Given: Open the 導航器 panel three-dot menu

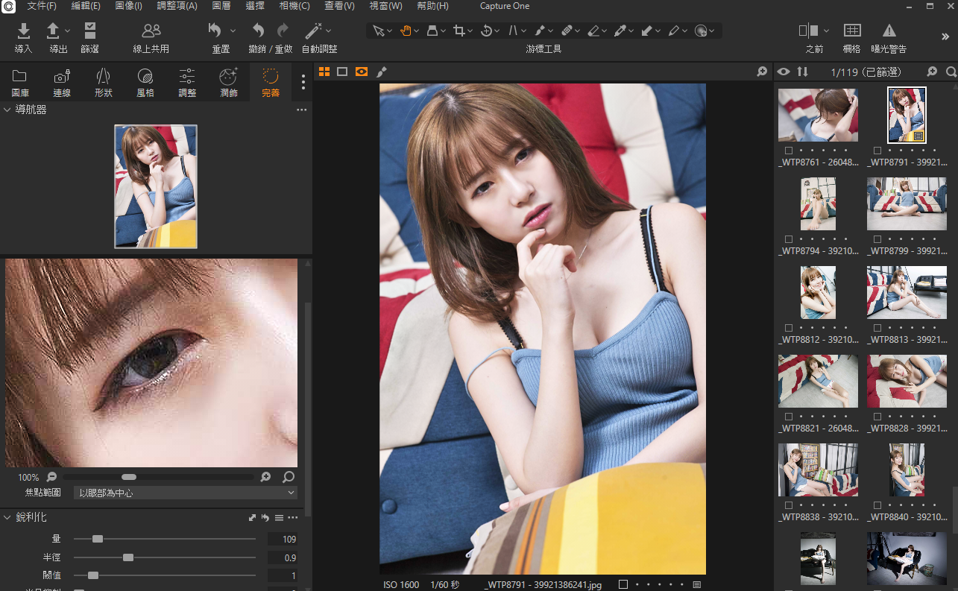Looking at the screenshot, I should pos(302,110).
